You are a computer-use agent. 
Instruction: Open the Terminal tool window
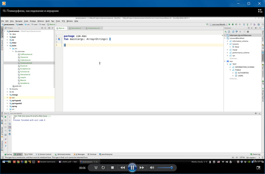click(x=92, y=154)
